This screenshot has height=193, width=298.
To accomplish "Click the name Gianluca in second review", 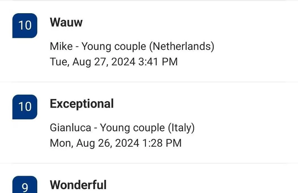I will click(x=70, y=128).
